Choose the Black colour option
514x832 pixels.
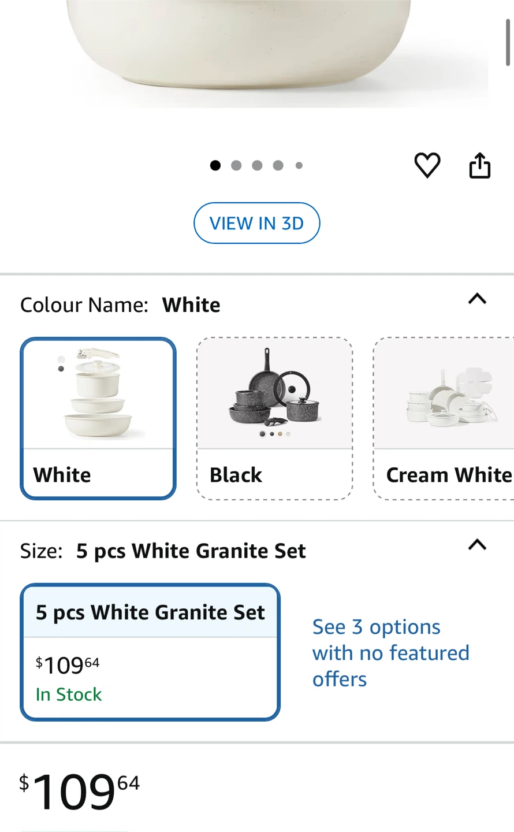click(274, 418)
